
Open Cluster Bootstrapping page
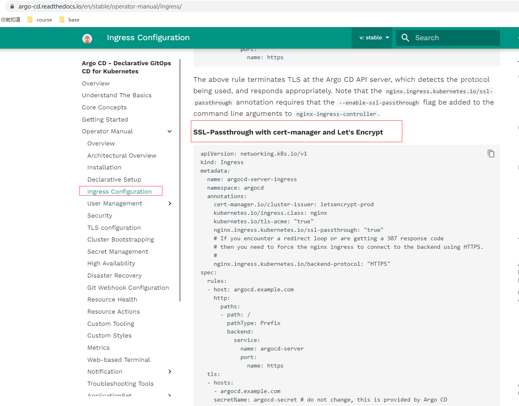(x=121, y=239)
